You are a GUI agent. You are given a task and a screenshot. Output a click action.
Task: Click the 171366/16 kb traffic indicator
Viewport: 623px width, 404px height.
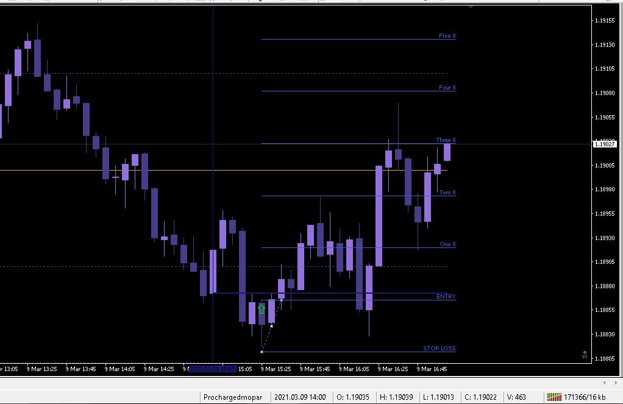coord(585,397)
